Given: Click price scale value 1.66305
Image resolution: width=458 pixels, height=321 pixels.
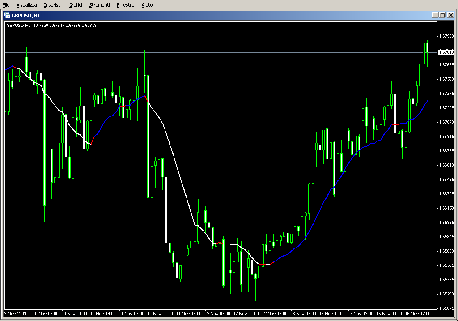Looking at the screenshot, I should tap(447, 194).
